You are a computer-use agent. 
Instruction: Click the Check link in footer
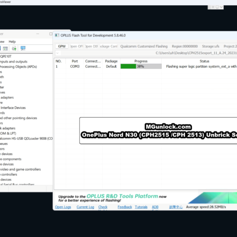pyautogui.click(x=103, y=207)
